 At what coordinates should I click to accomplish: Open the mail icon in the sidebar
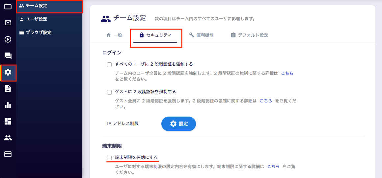(x=8, y=23)
